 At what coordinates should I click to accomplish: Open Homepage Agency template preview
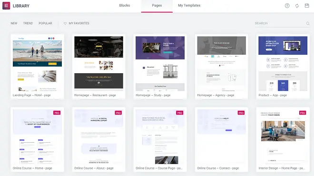222,64
